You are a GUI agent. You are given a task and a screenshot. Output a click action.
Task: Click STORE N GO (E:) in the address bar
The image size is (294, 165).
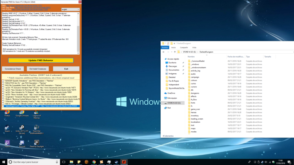point(189,52)
